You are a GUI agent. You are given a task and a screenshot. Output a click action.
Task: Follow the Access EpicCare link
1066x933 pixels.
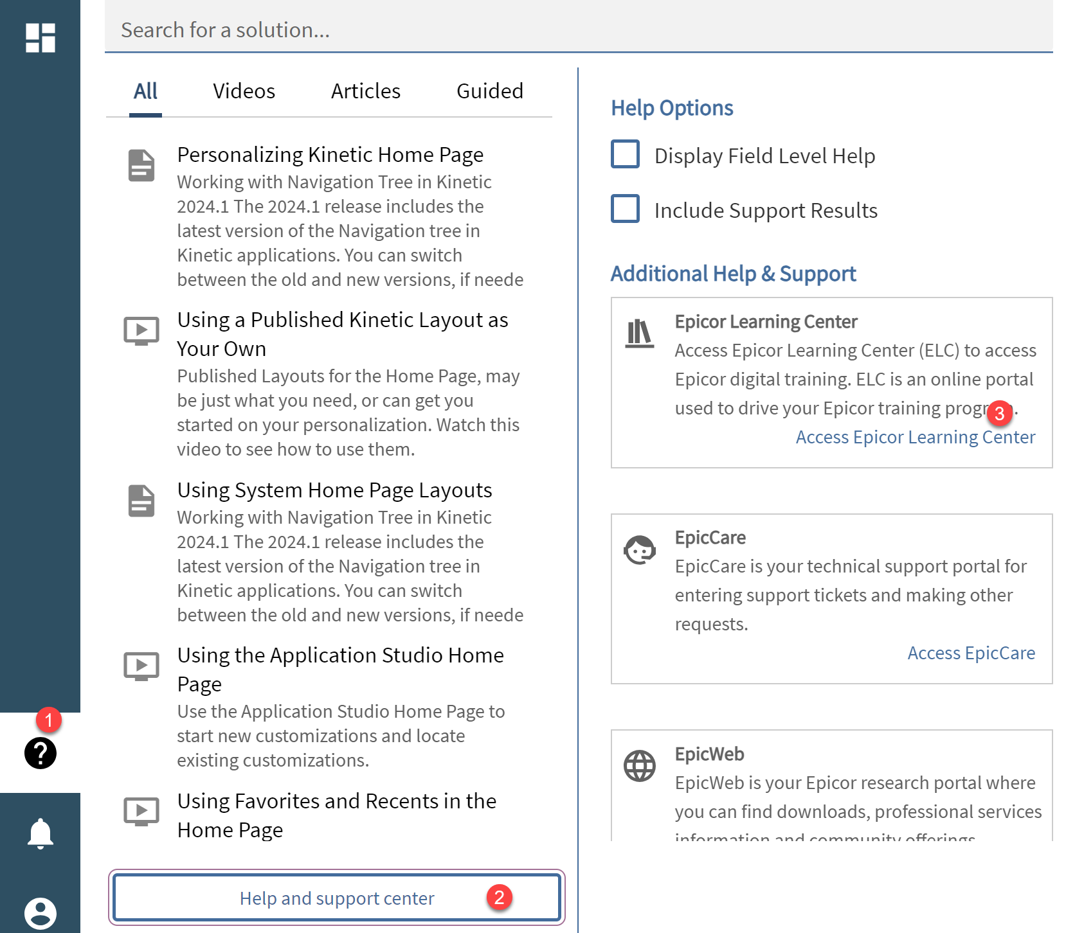coord(971,653)
